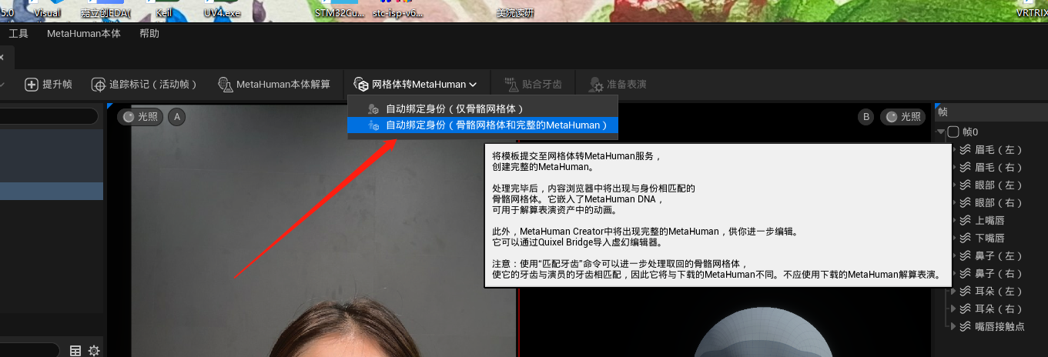Click the table view icon bottom left

(75, 351)
